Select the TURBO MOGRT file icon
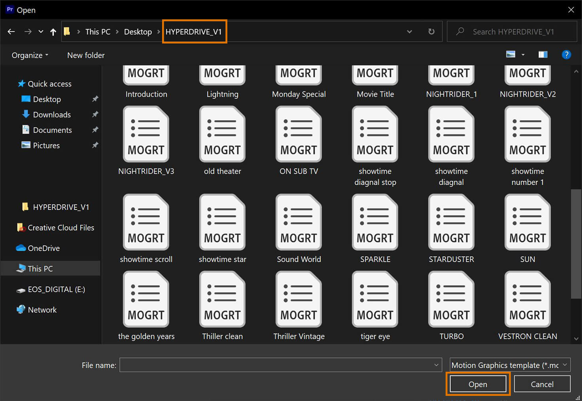The image size is (582, 401). (x=451, y=300)
